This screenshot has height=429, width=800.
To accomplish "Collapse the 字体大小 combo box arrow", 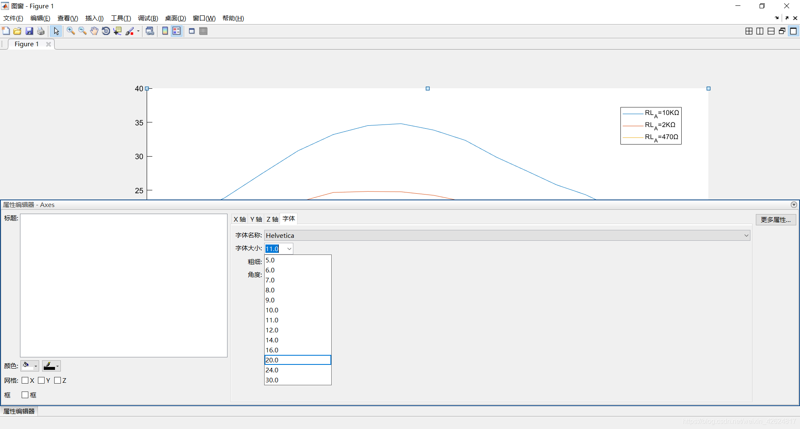I will (289, 249).
